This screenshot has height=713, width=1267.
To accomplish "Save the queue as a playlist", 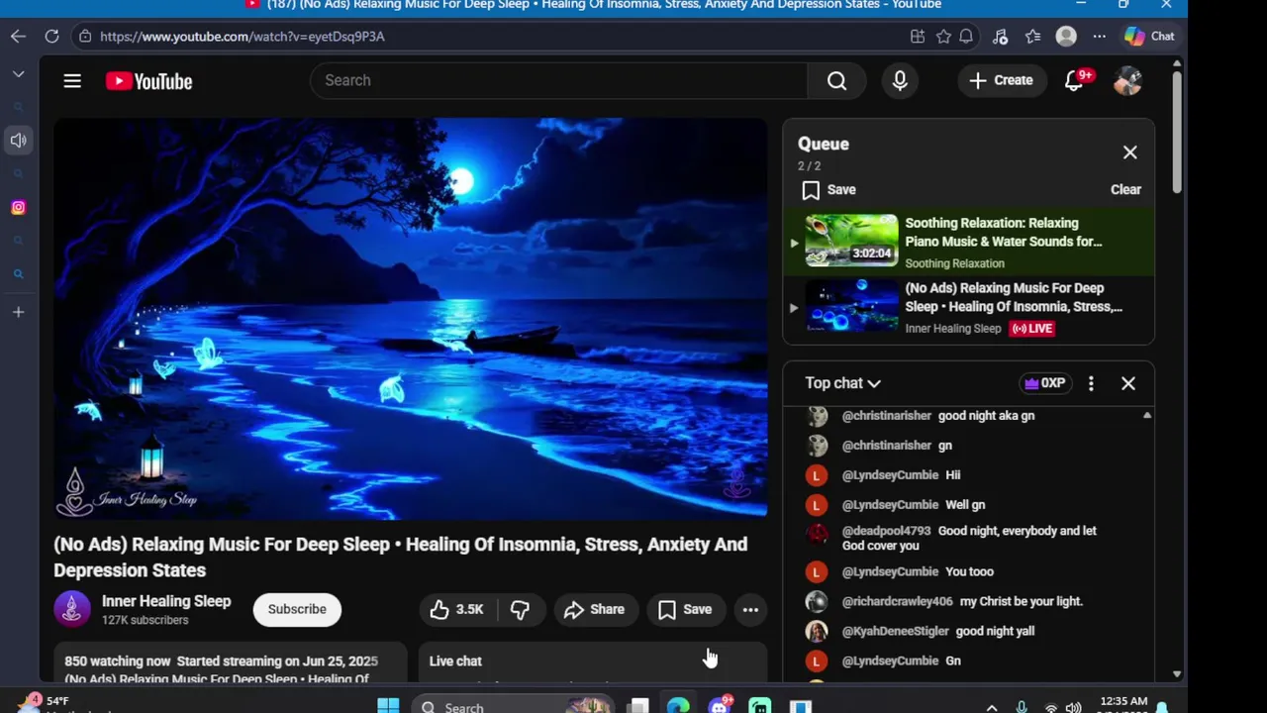I will point(829,190).
